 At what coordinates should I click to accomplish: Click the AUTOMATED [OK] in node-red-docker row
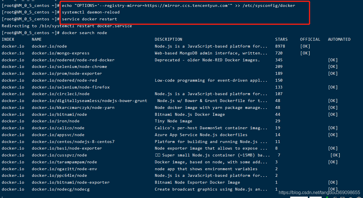pyautogui.click(x=333, y=60)
